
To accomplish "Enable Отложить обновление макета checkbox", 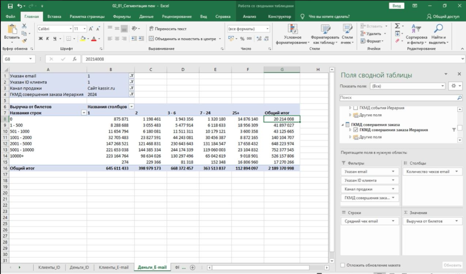I will (343, 265).
